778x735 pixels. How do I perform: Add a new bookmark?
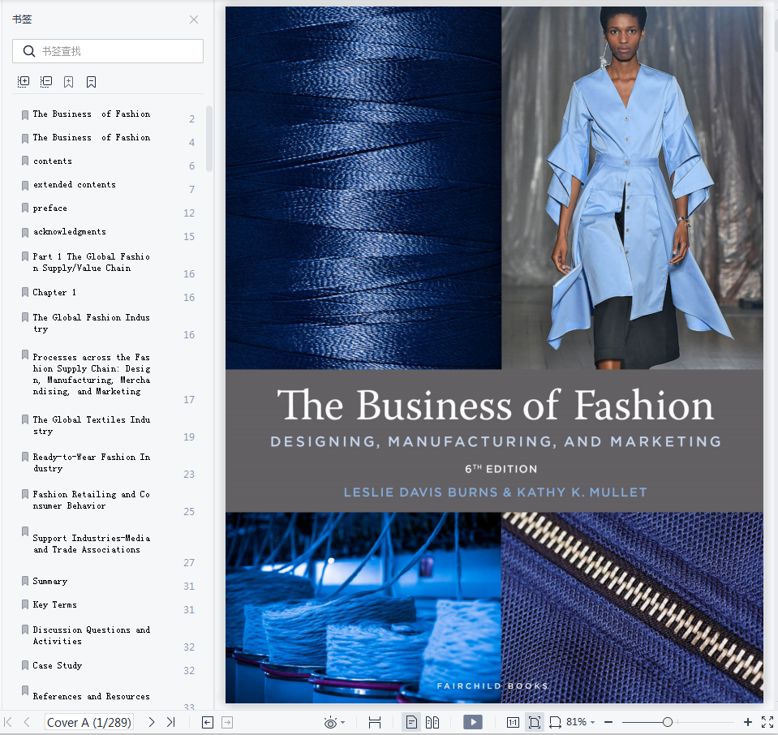pyautogui.click(x=68, y=82)
